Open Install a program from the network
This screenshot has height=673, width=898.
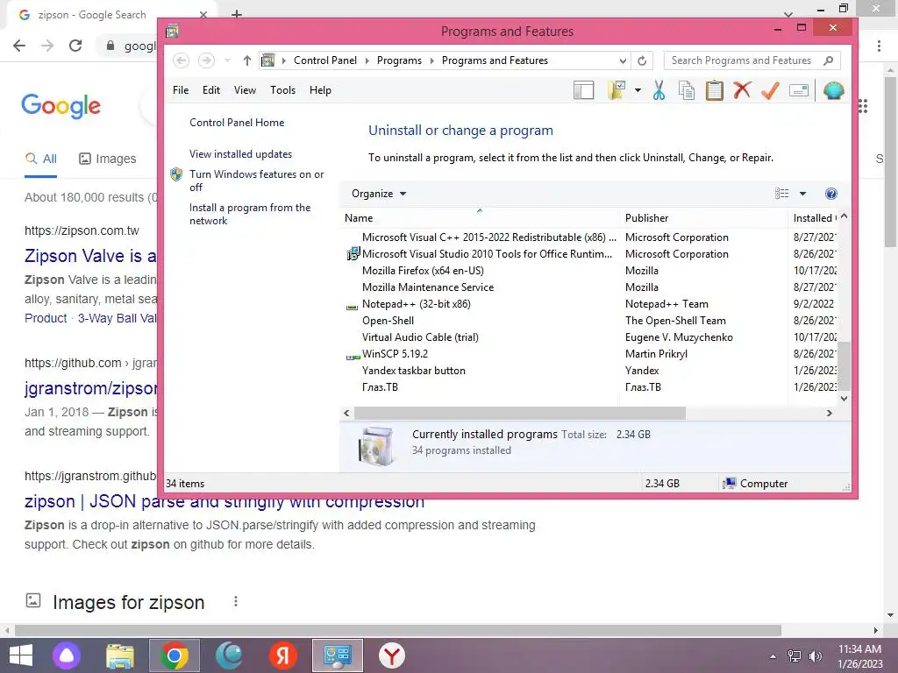250,214
